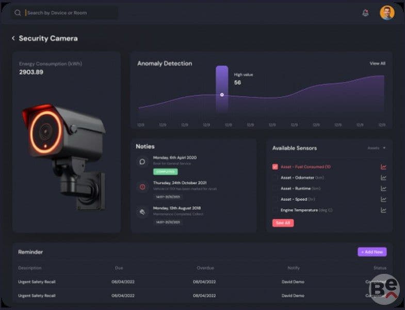Click the maintenance tool icon for the Monday 13th August note
The width and height of the screenshot is (405, 310).
(x=142, y=212)
